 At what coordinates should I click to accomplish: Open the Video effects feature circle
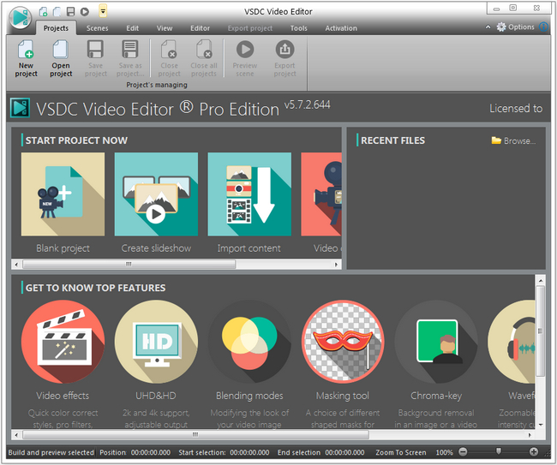coord(63,342)
